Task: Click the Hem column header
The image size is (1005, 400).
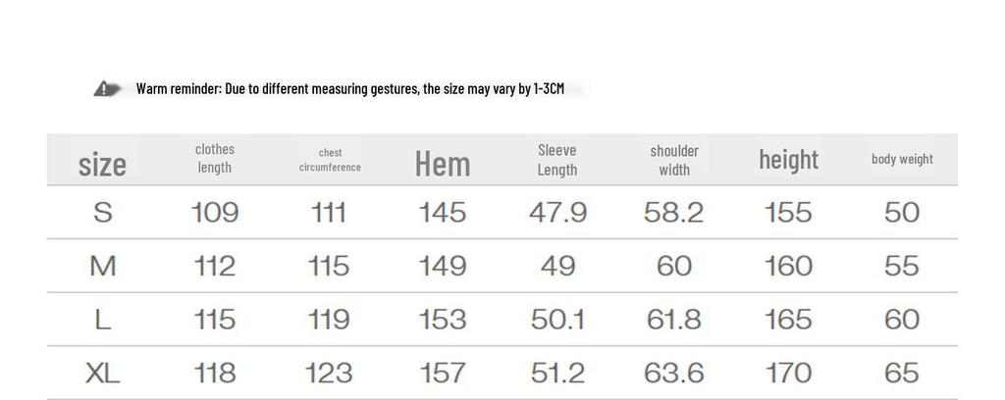Action: click(443, 163)
